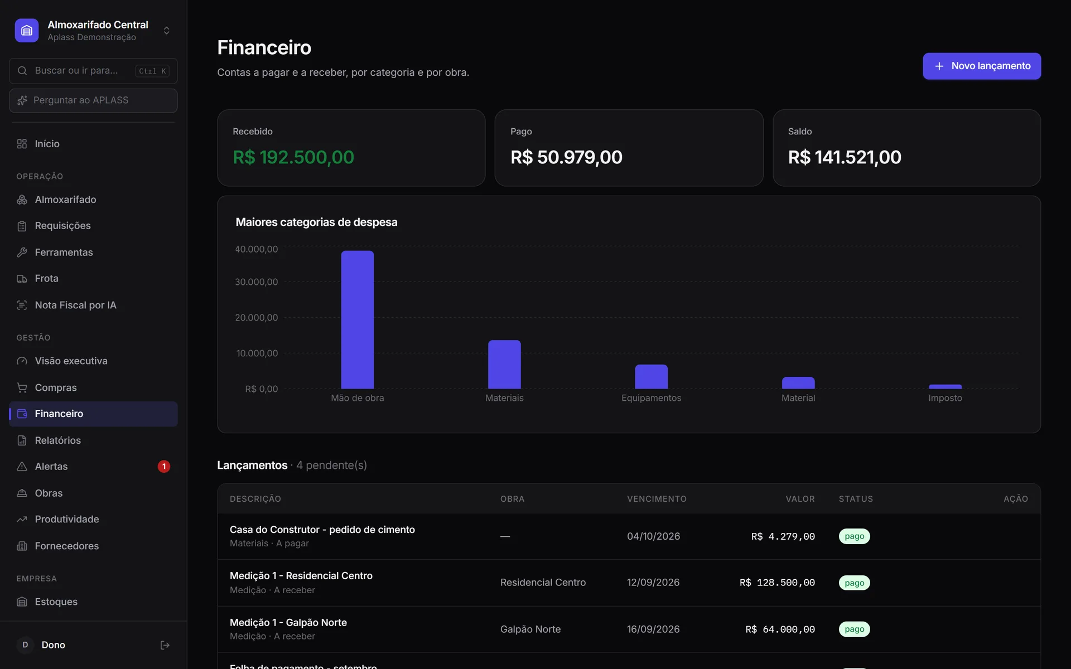Open the Visão executiva page
1071x669 pixels.
click(x=93, y=361)
